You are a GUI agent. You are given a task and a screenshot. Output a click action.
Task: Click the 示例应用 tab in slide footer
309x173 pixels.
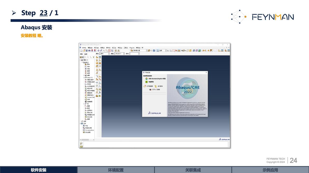270,170
